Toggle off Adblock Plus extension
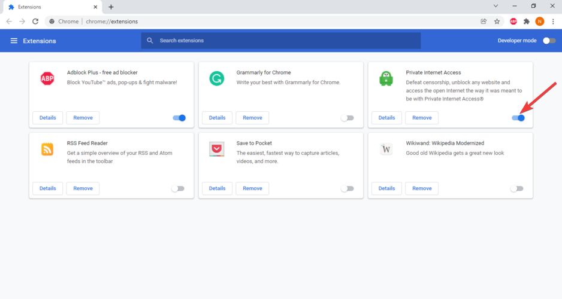 tap(179, 118)
